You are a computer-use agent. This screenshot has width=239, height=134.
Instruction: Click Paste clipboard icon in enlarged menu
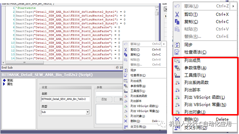[177, 29]
